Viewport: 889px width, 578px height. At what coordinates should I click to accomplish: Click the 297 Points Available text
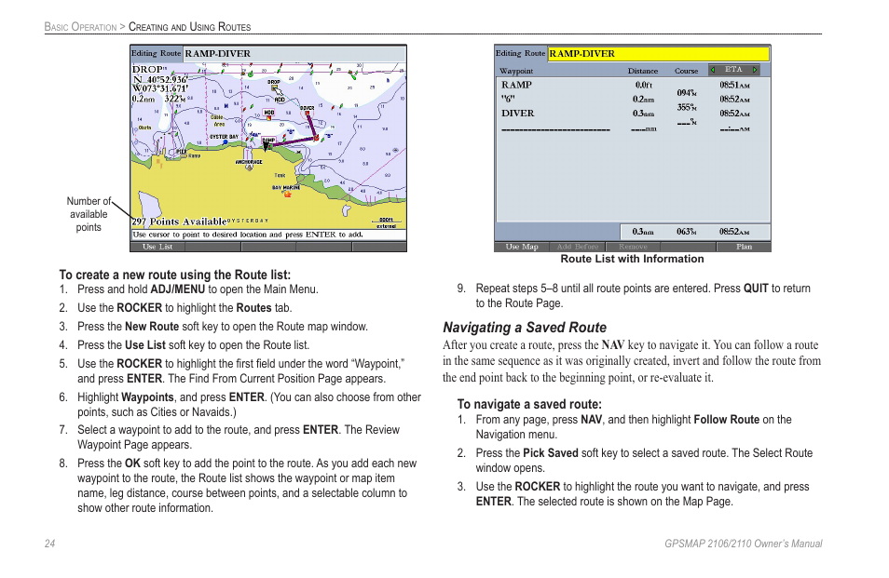pyautogui.click(x=179, y=222)
